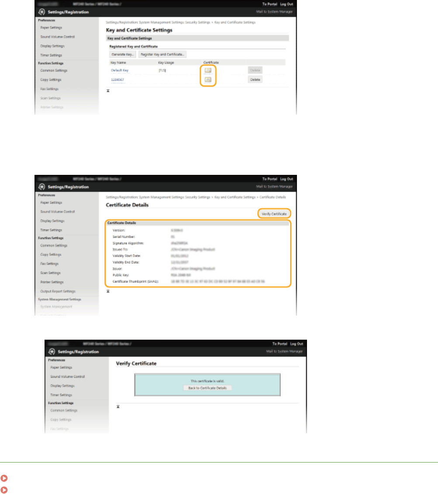Open certificate icon for key 1234567
This screenshot has width=438, height=494.
point(208,80)
